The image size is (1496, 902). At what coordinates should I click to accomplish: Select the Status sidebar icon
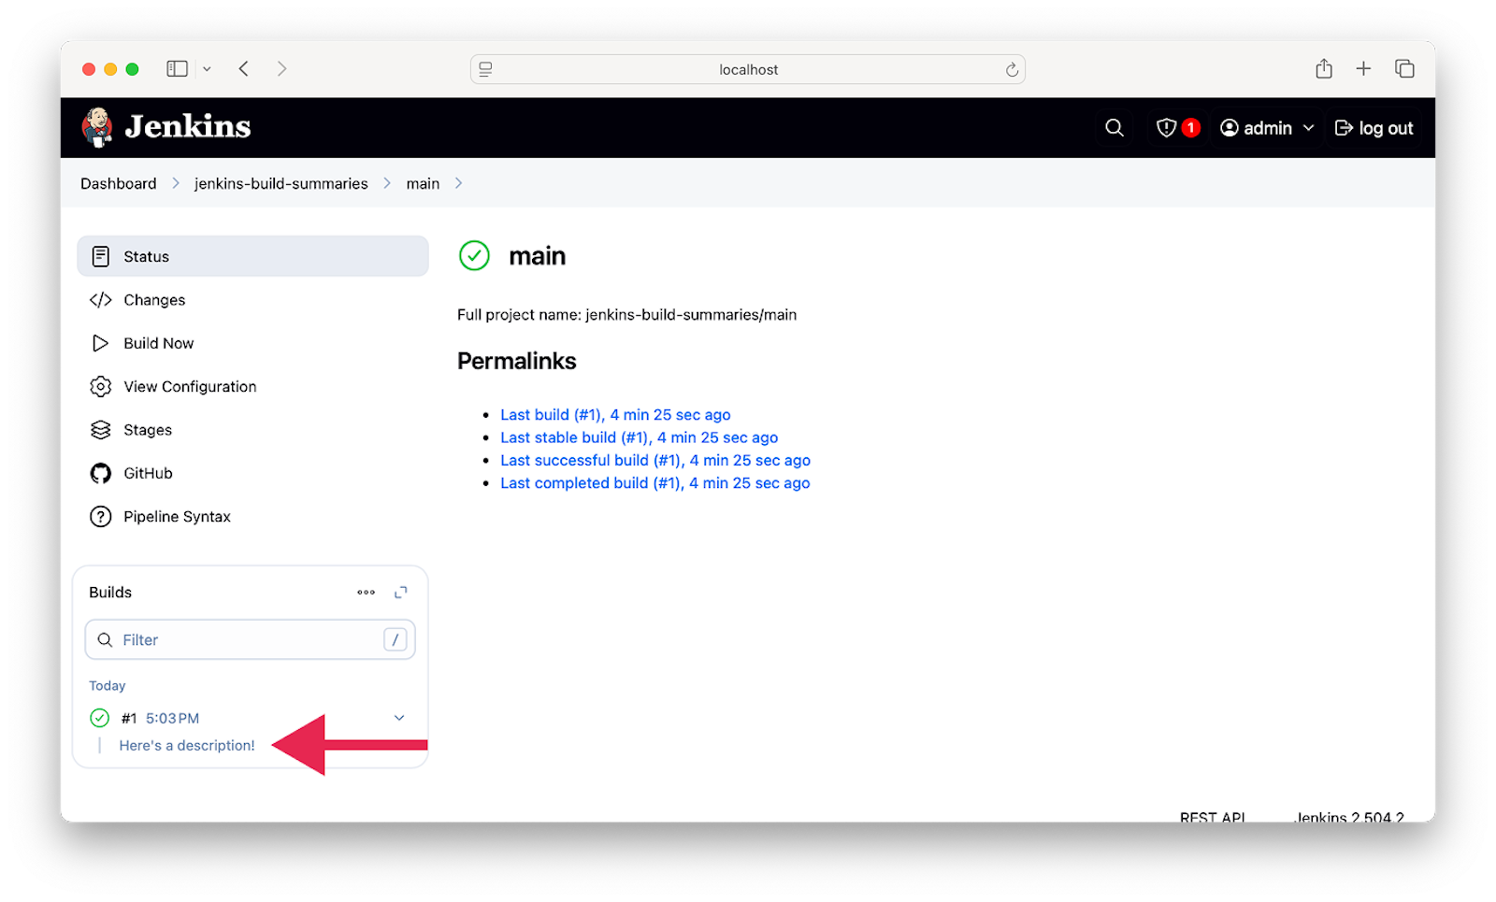pyautogui.click(x=100, y=255)
